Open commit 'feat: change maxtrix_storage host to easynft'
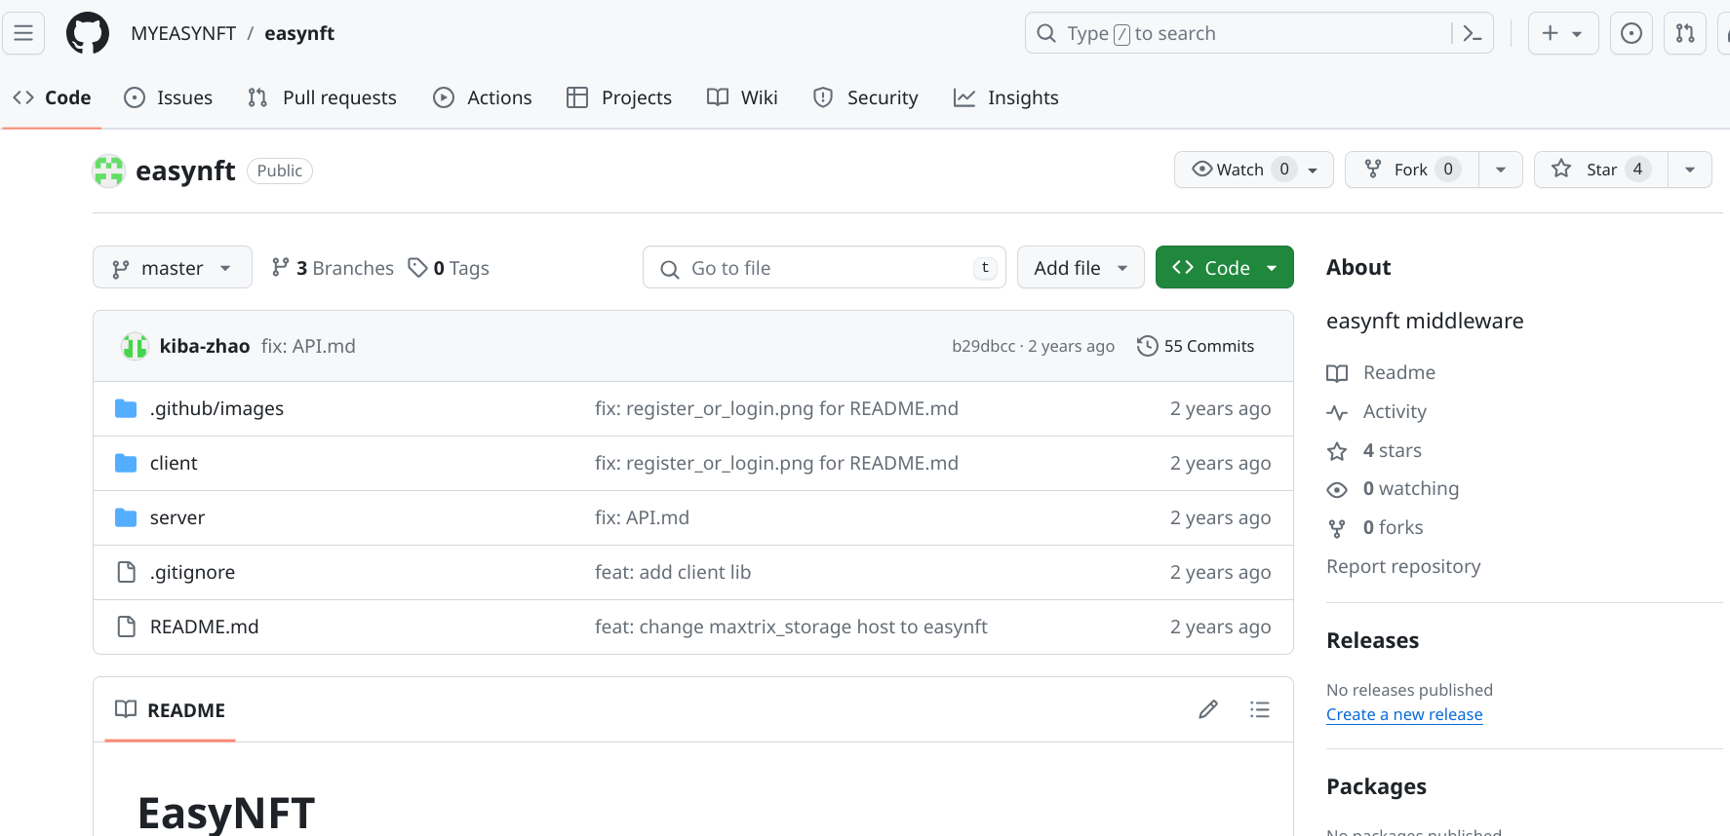 [x=791, y=627]
